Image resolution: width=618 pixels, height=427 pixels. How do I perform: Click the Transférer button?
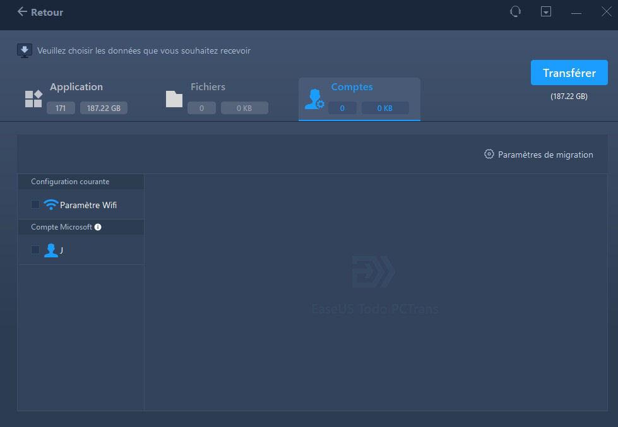coord(569,73)
